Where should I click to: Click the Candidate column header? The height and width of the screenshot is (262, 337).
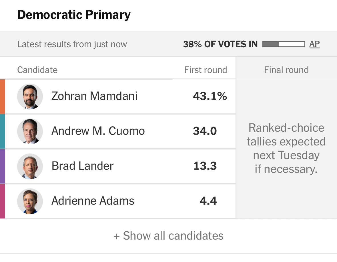click(37, 70)
